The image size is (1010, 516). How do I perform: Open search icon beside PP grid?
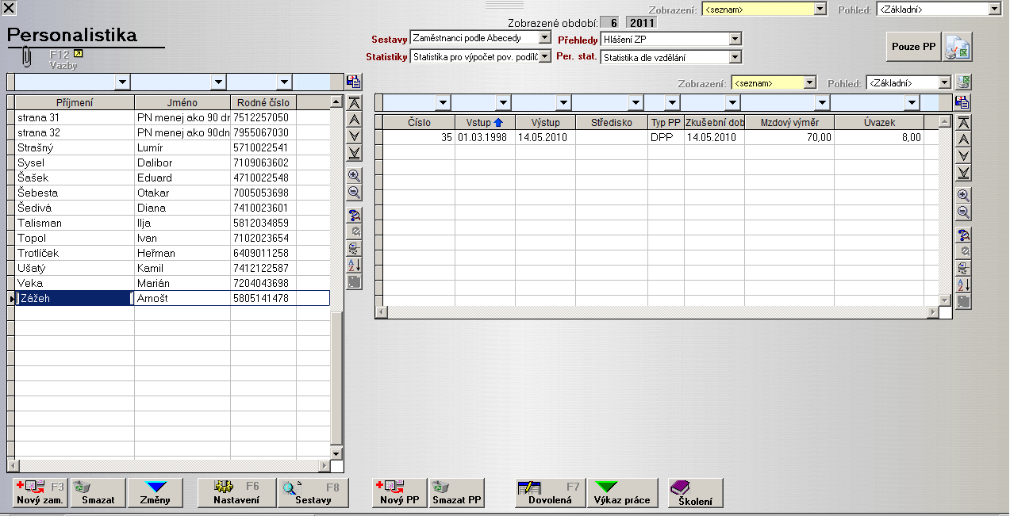click(963, 235)
